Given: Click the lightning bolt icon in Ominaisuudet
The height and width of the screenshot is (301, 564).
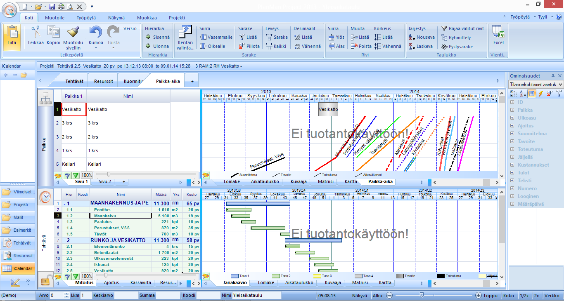Looking at the screenshot, I should point(540,94).
